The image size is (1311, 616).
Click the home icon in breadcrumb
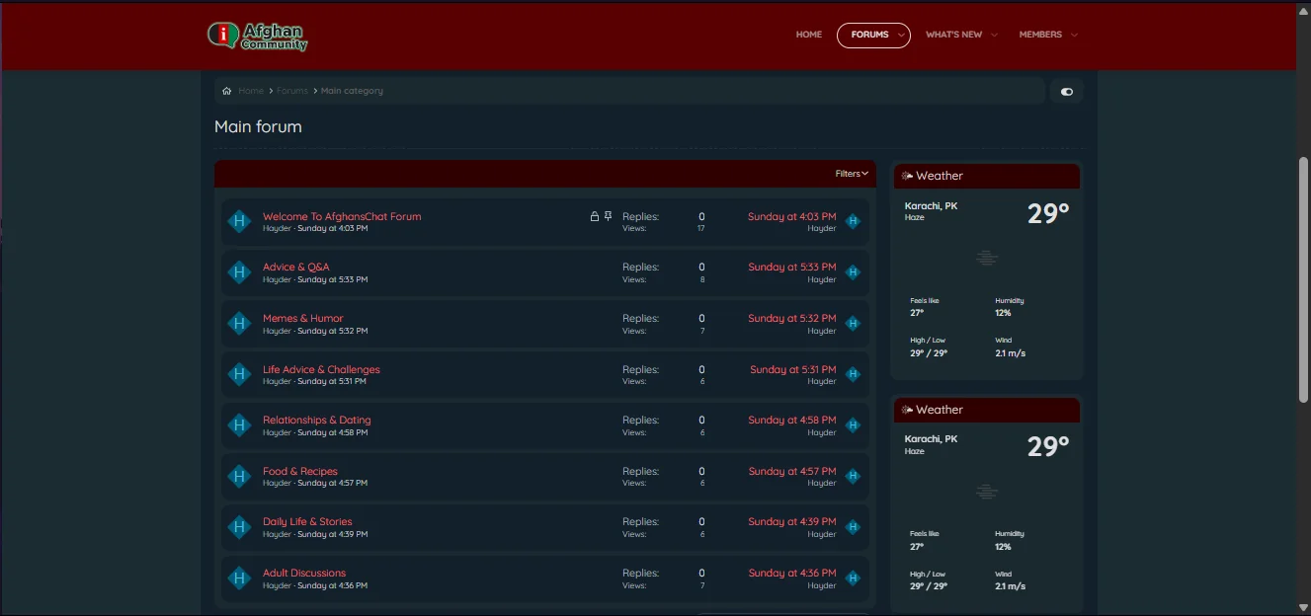coord(227,91)
